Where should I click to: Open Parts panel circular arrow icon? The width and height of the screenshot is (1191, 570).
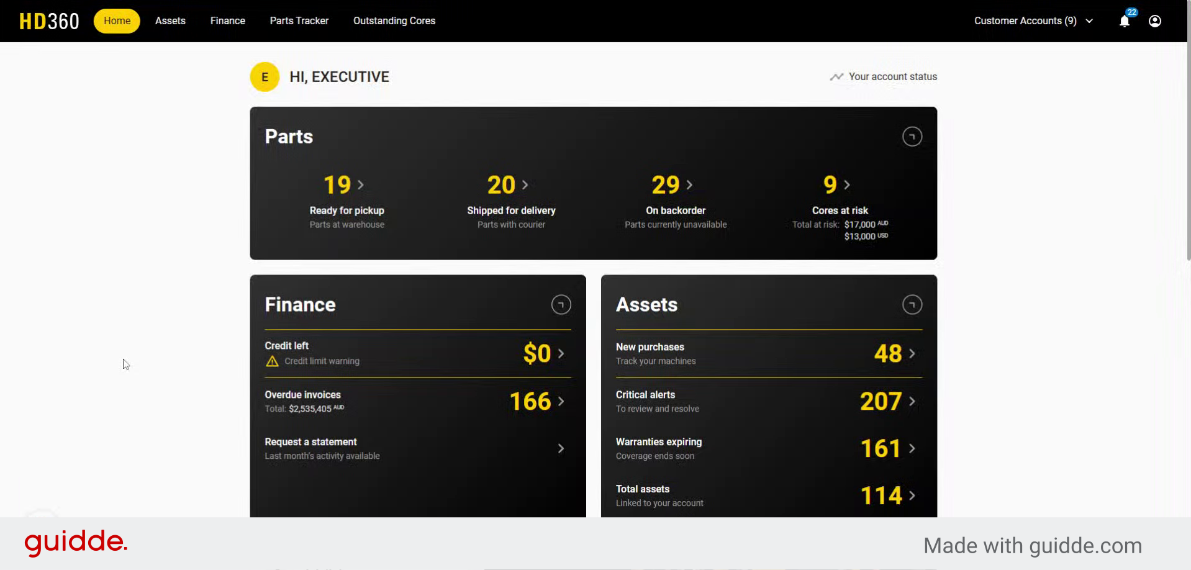(912, 137)
